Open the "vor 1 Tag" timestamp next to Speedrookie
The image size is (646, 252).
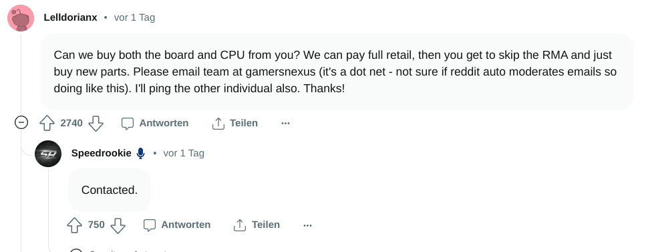pos(184,154)
